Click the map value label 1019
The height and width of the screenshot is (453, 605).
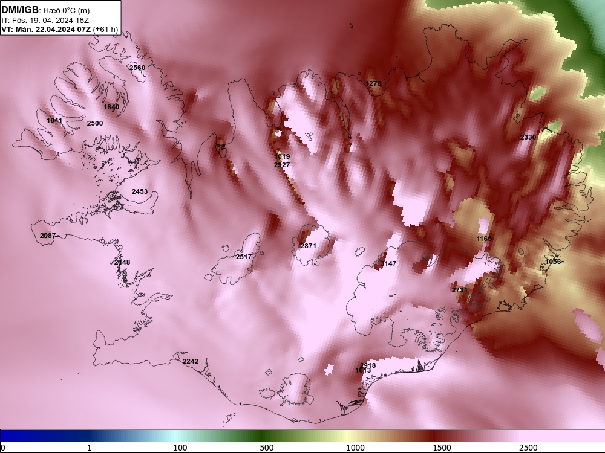tap(282, 156)
